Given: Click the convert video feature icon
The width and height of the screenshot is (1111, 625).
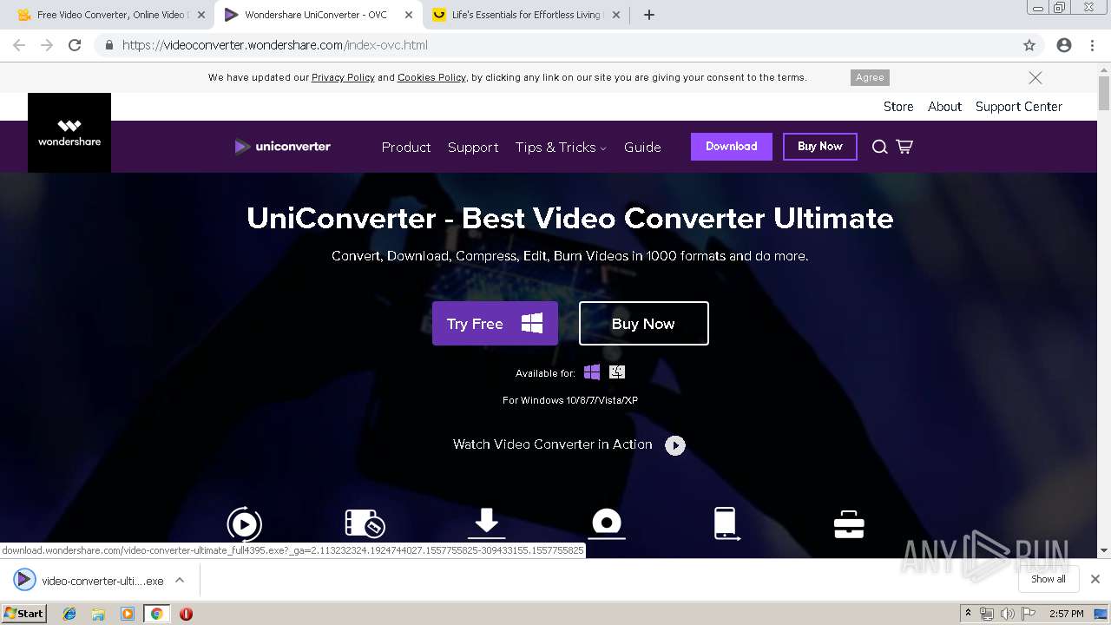Looking at the screenshot, I should (245, 523).
